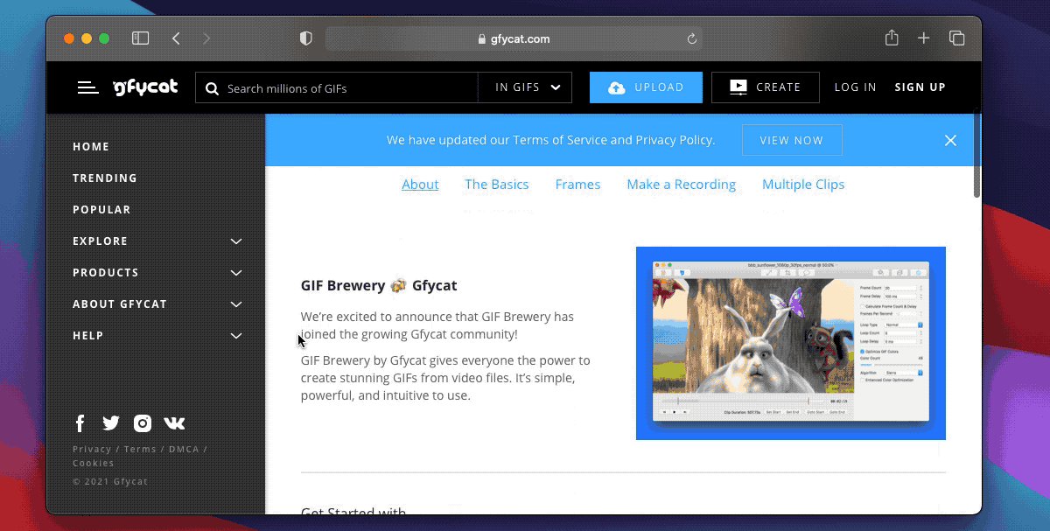The height and width of the screenshot is (531, 1050).
Task: Open Gfycat's Instagram page icon
Action: coord(143,423)
